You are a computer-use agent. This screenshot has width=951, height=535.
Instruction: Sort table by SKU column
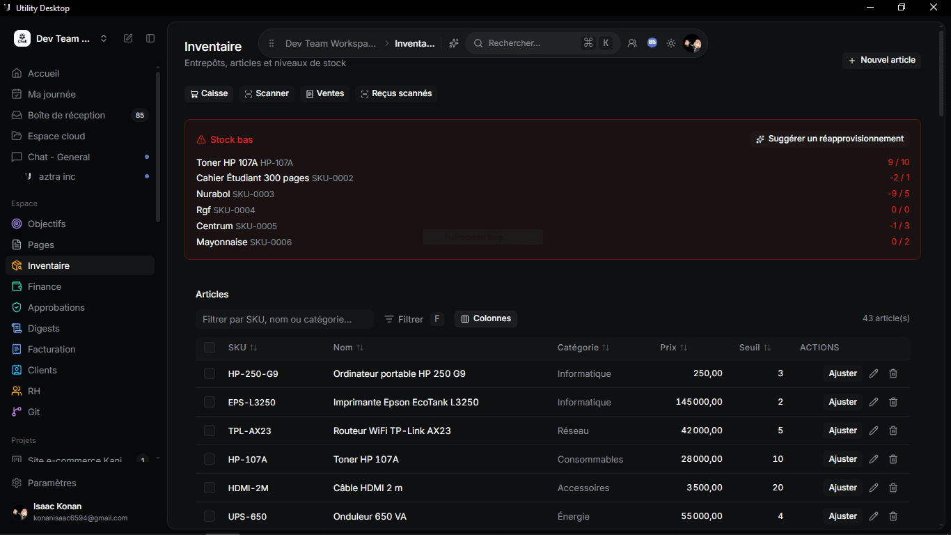[242, 347]
